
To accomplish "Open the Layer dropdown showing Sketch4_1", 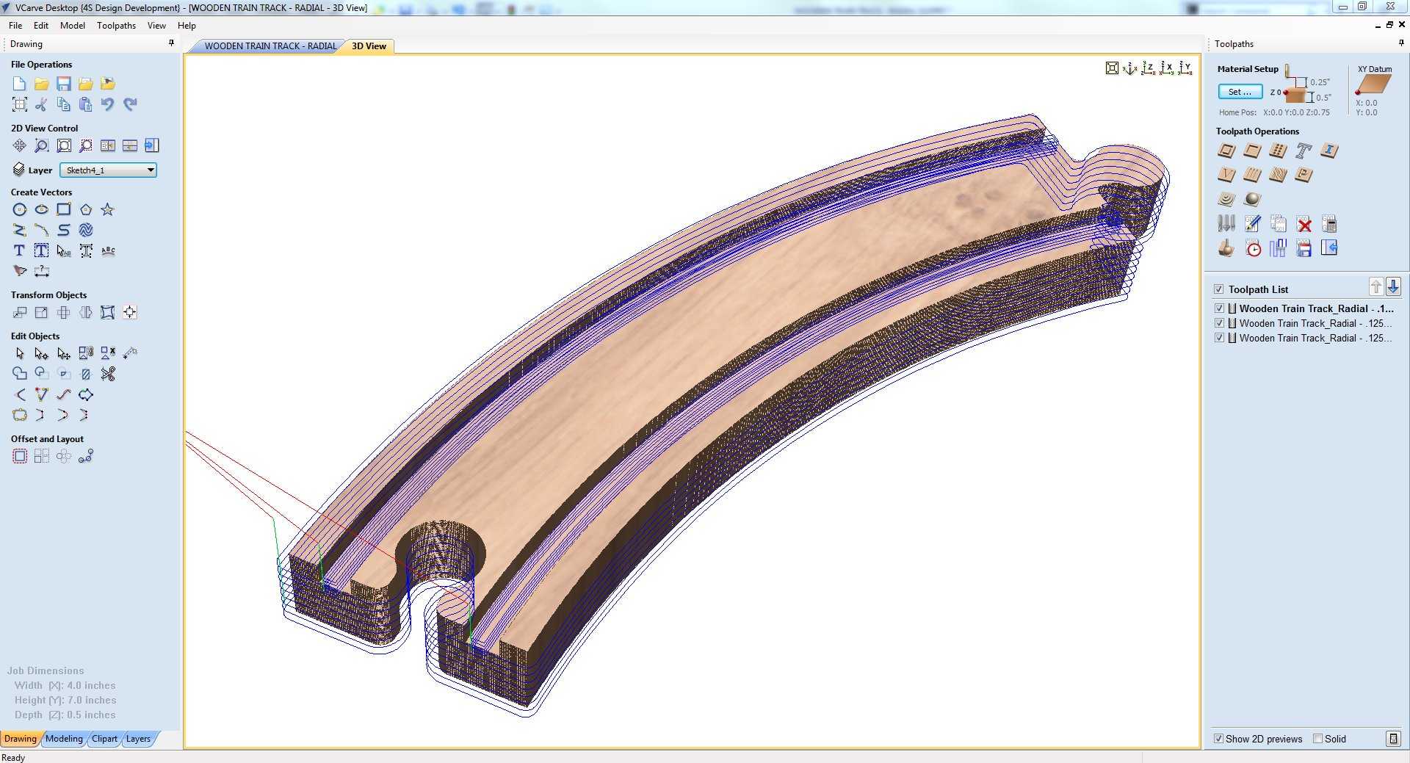I will coord(108,170).
